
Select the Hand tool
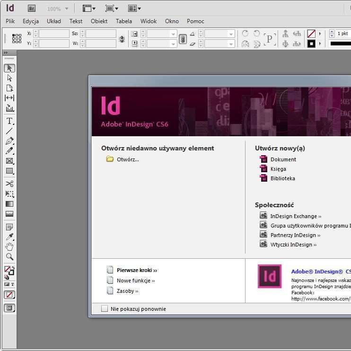pyautogui.click(x=9, y=247)
